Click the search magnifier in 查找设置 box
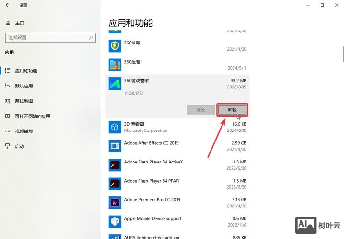This screenshot has width=344, height=239. pyautogui.click(x=91, y=37)
